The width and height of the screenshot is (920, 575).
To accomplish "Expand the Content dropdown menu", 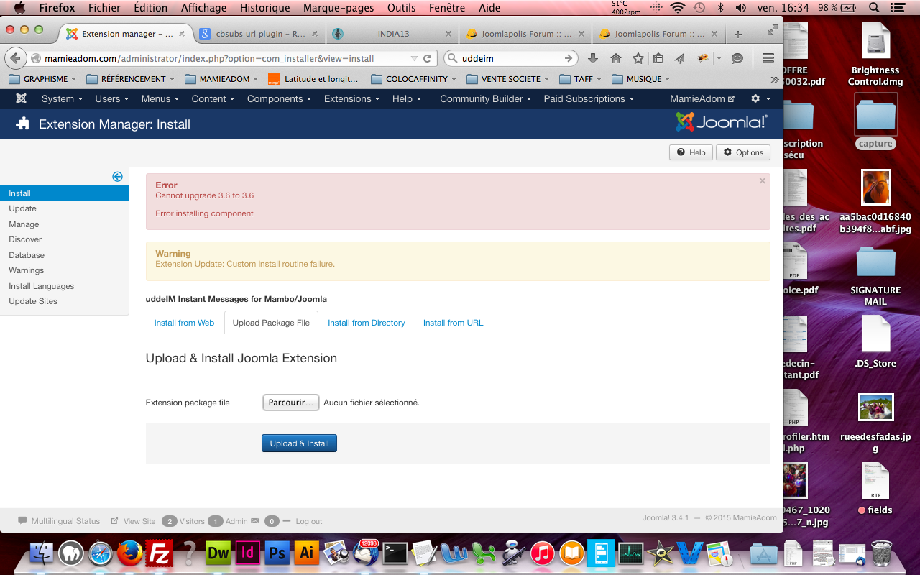I will (213, 98).
